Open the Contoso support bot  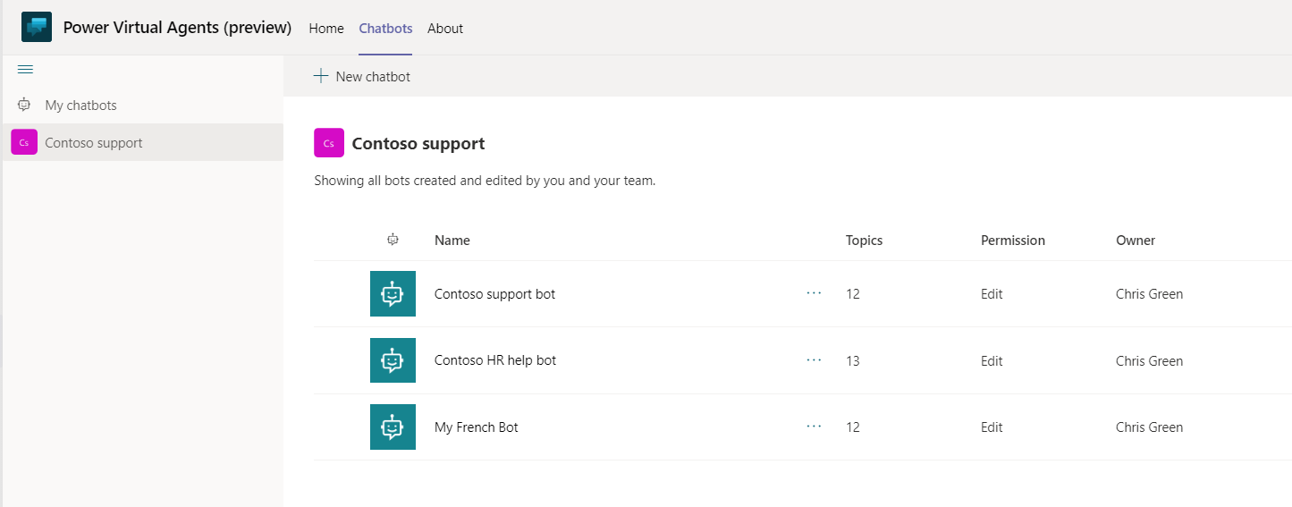[x=494, y=293]
